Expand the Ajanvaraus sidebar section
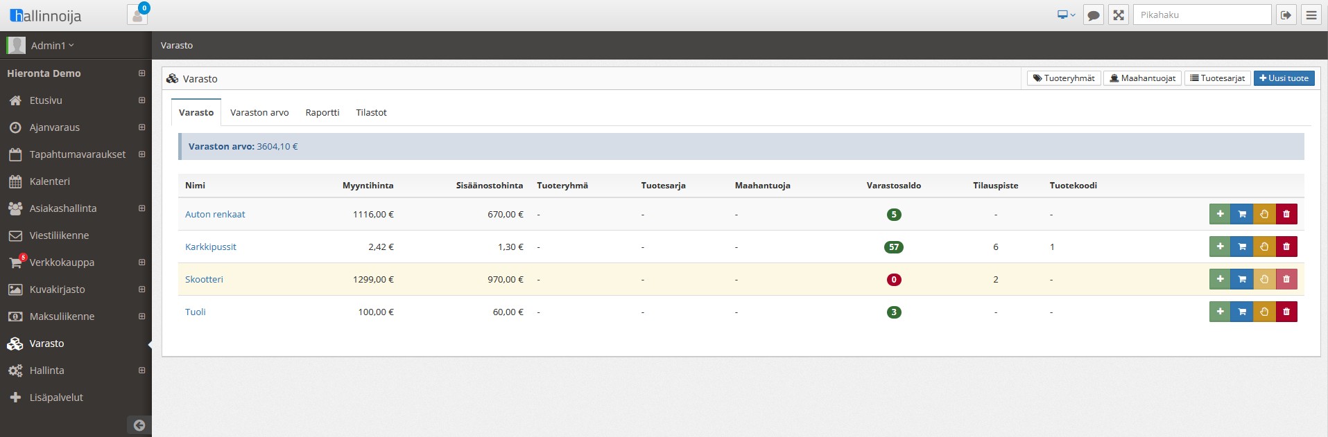 pos(141,127)
